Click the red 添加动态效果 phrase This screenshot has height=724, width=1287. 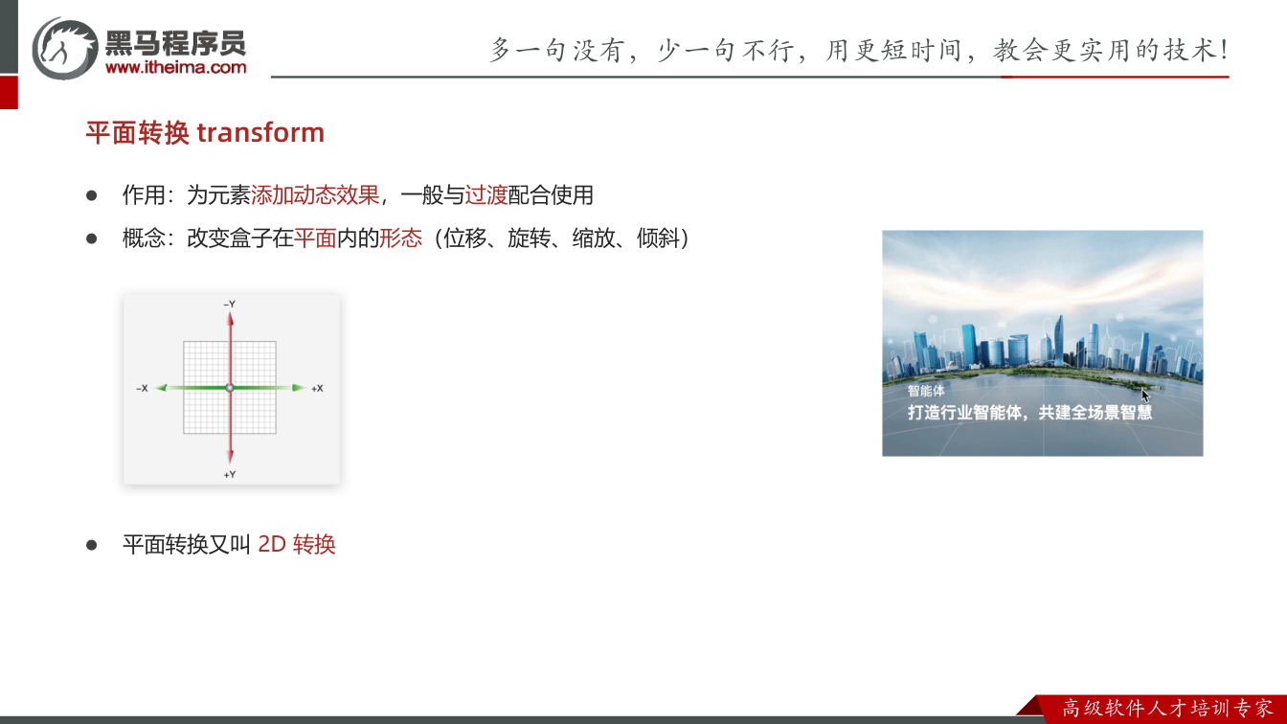pyautogui.click(x=315, y=195)
